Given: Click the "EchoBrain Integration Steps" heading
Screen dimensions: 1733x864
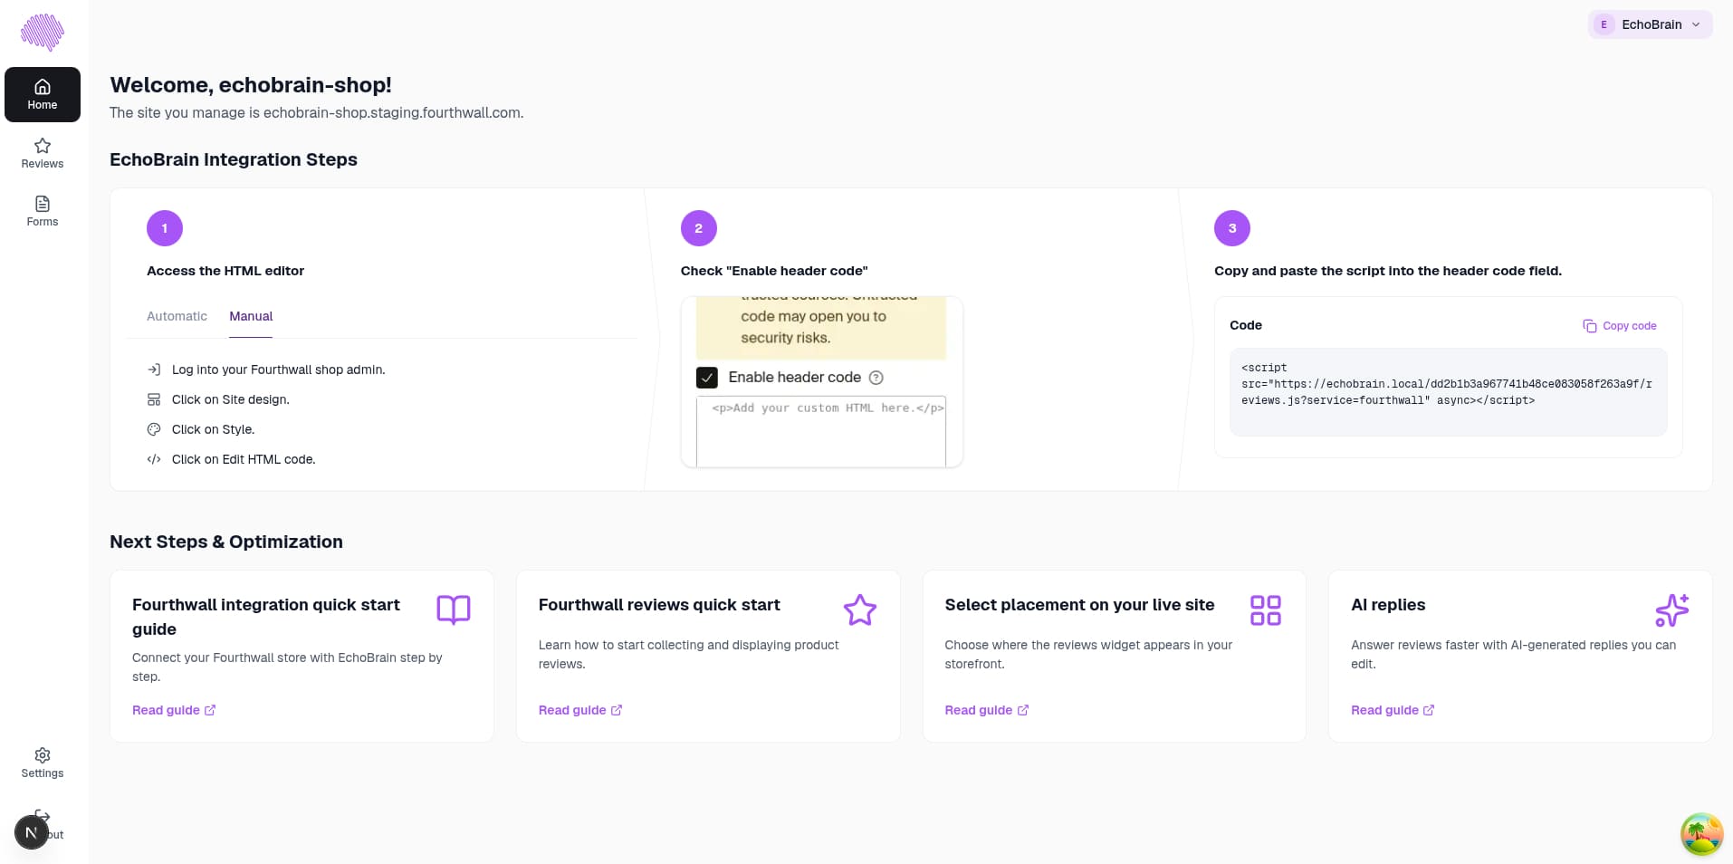Looking at the screenshot, I should [x=234, y=159].
